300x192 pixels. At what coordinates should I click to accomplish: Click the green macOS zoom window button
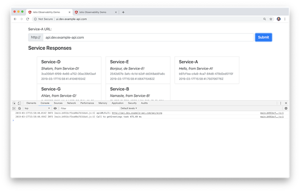point(22,12)
